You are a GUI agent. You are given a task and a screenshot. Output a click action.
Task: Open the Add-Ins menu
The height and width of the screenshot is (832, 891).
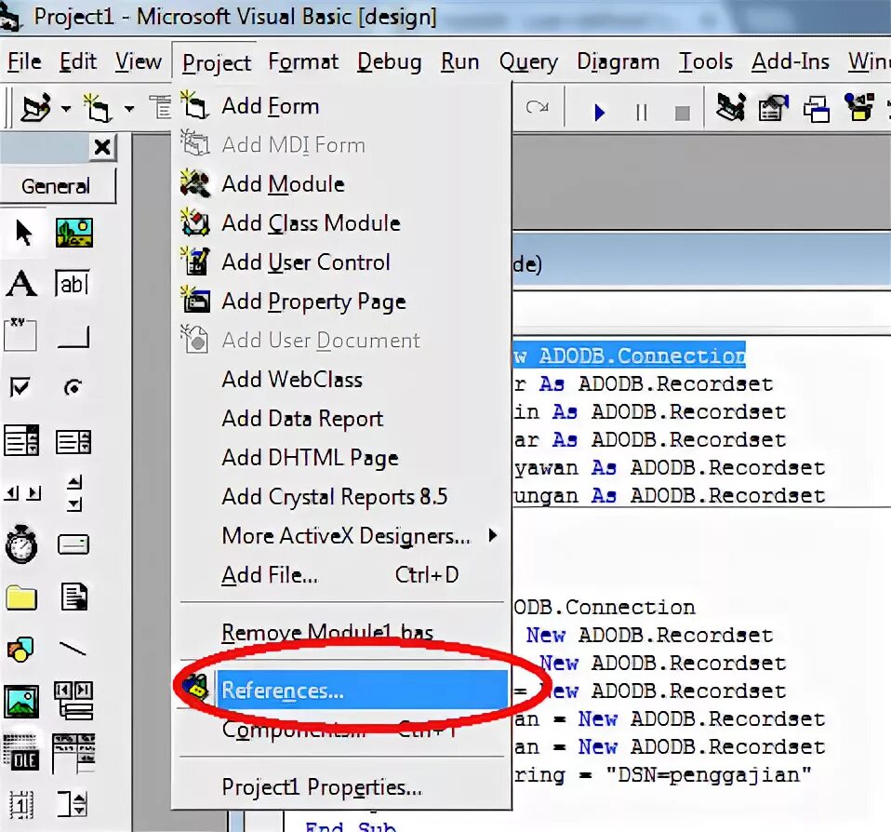[x=791, y=61]
